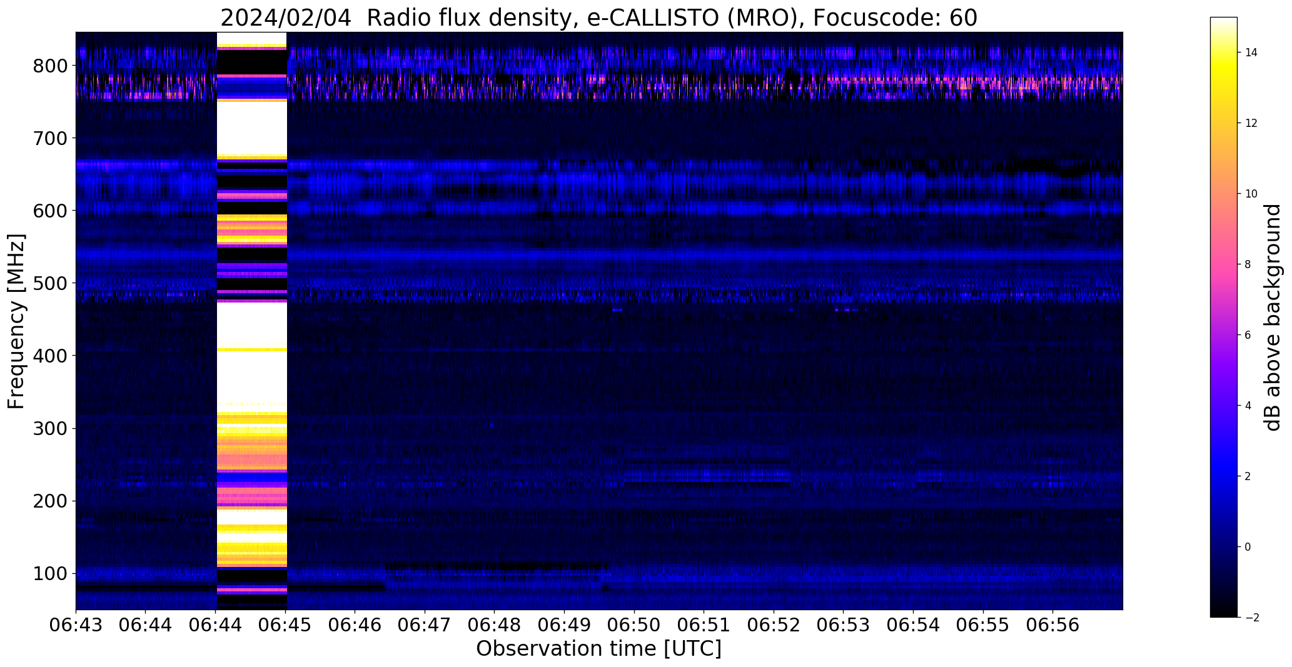1292x667 pixels.
Task: Select the 06:45 time tick label
Action: pyautogui.click(x=286, y=625)
